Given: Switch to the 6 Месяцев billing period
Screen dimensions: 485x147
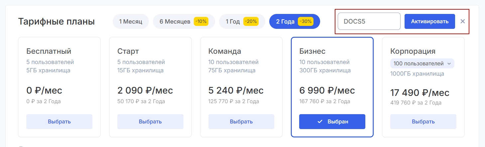Looking at the screenshot, I should coord(175,22).
